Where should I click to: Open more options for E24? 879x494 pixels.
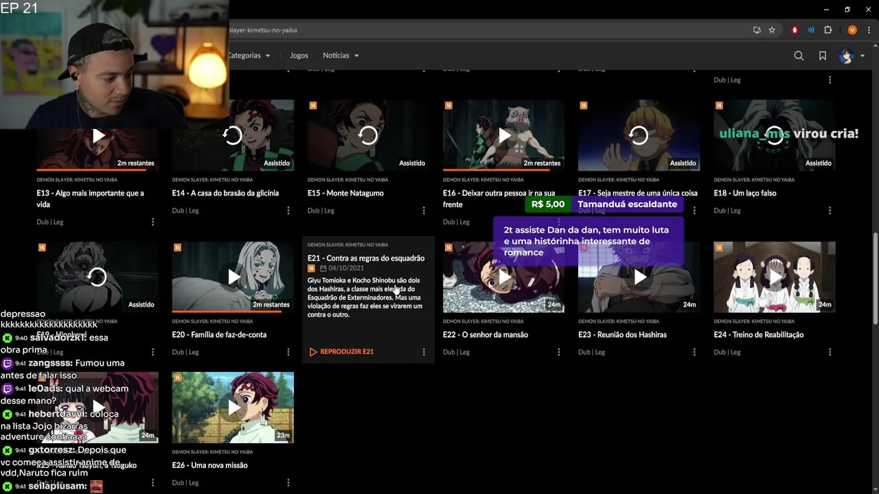(x=830, y=352)
